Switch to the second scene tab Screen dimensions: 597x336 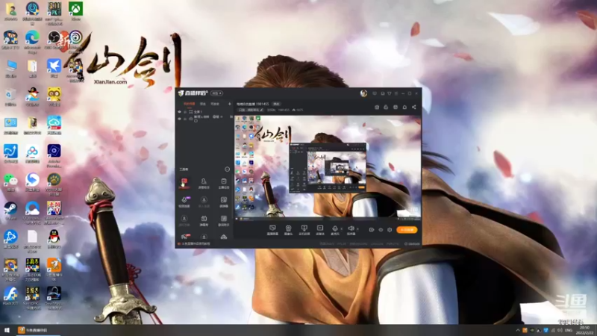pyautogui.click(x=203, y=104)
